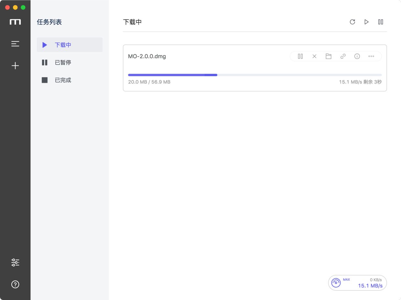Image resolution: width=401 pixels, height=300 pixels.
Task: Refresh the task list
Action: [x=352, y=22]
